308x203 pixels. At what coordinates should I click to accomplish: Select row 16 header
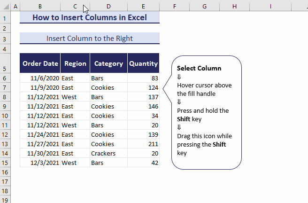[5, 172]
